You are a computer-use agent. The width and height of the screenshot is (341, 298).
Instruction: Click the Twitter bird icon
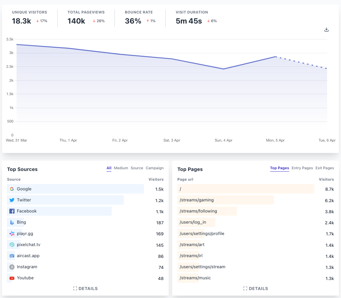coord(12,200)
